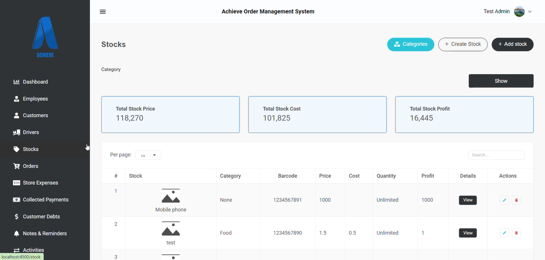Click the Achieve Order Management System title
Viewport: 545px width, 260px height.
click(268, 12)
